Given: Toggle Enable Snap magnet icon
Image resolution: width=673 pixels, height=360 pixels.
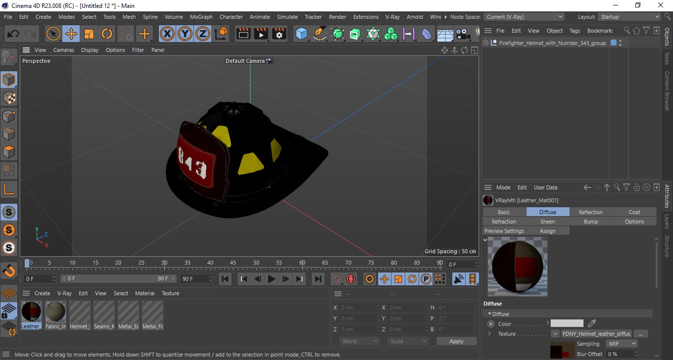Looking at the screenshot, I should click(9, 271).
